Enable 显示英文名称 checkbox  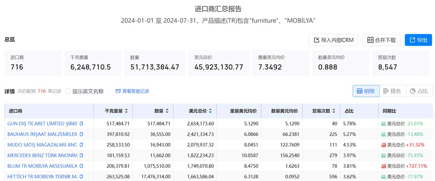68,91
